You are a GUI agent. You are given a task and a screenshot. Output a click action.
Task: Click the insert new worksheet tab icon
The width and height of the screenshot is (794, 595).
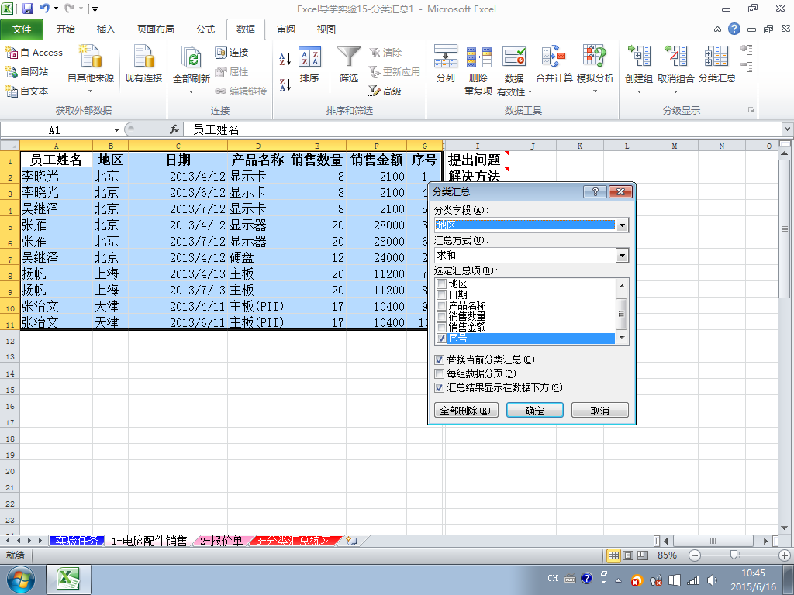pyautogui.click(x=351, y=541)
